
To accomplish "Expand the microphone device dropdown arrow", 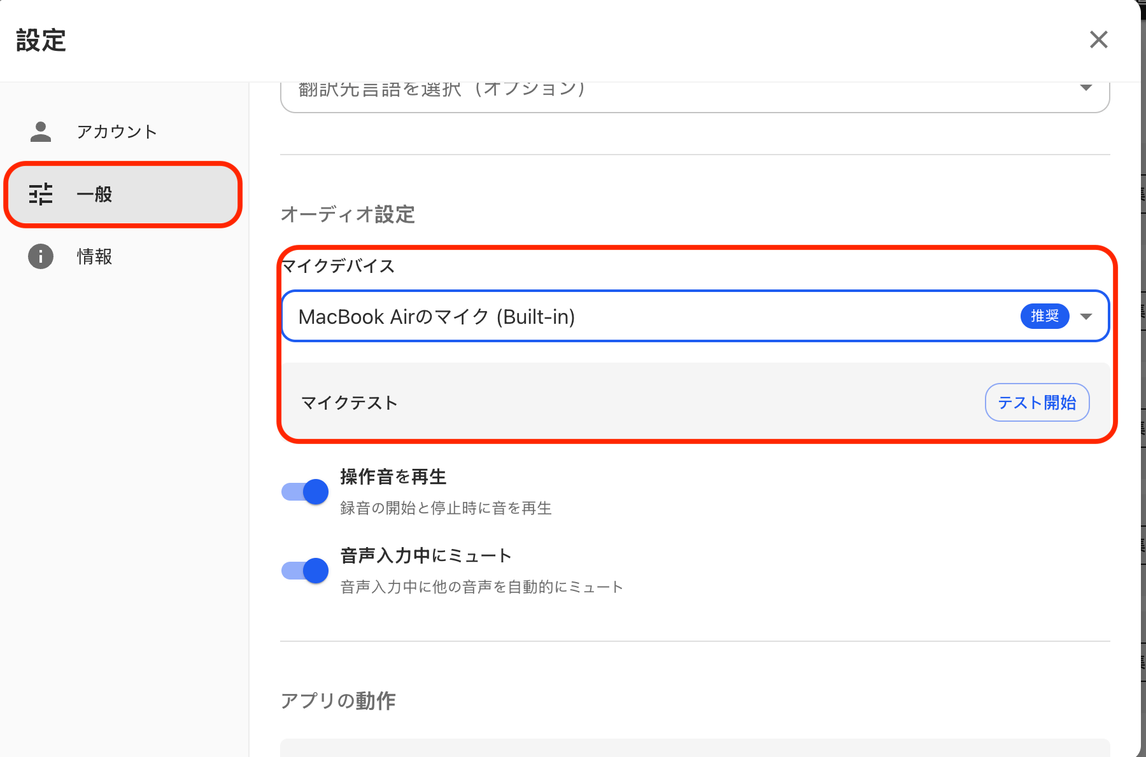I will [1086, 316].
